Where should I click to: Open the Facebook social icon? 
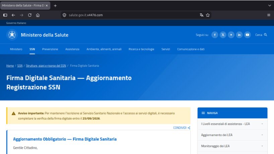click(x=215, y=35)
